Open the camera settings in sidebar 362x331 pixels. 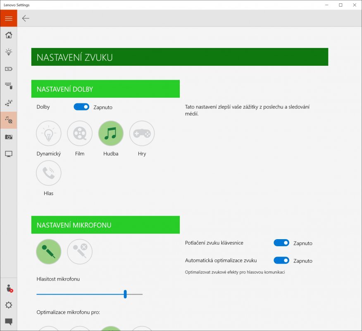(9, 137)
